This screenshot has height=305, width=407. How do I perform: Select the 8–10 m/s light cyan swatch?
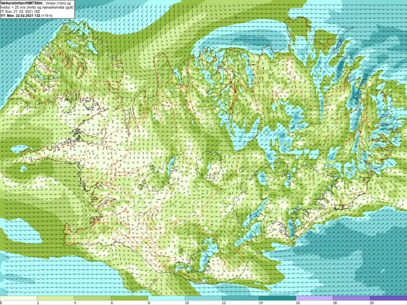coord(166,298)
